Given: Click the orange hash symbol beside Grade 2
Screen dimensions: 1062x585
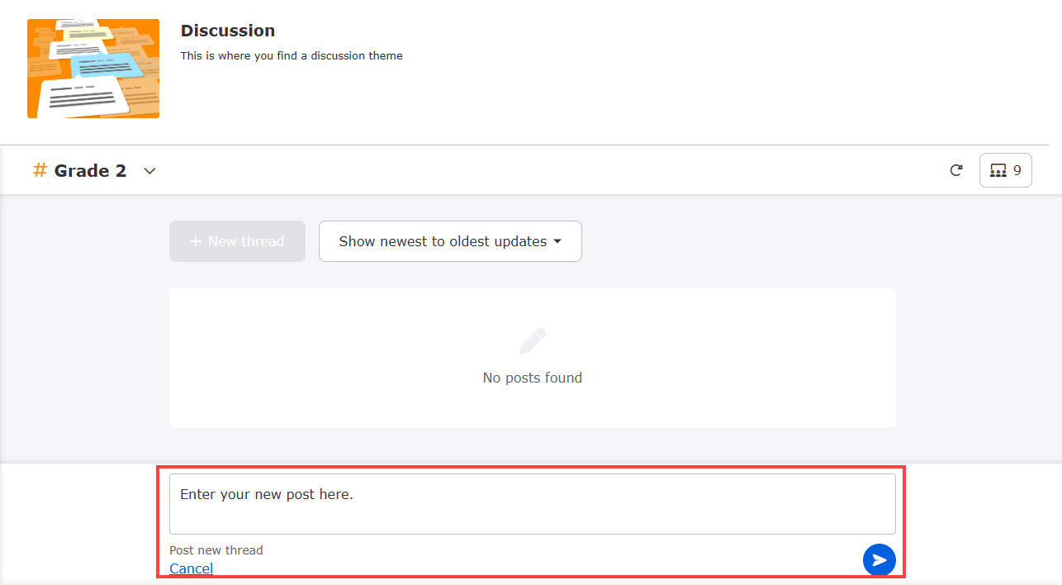Looking at the screenshot, I should click(40, 170).
